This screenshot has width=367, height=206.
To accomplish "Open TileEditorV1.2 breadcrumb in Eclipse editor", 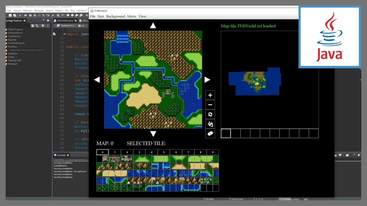I will (x=67, y=26).
